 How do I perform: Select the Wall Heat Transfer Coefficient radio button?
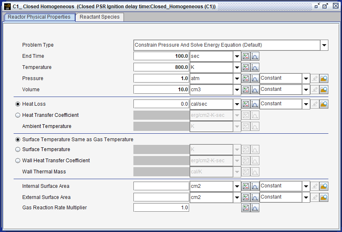(x=18, y=161)
